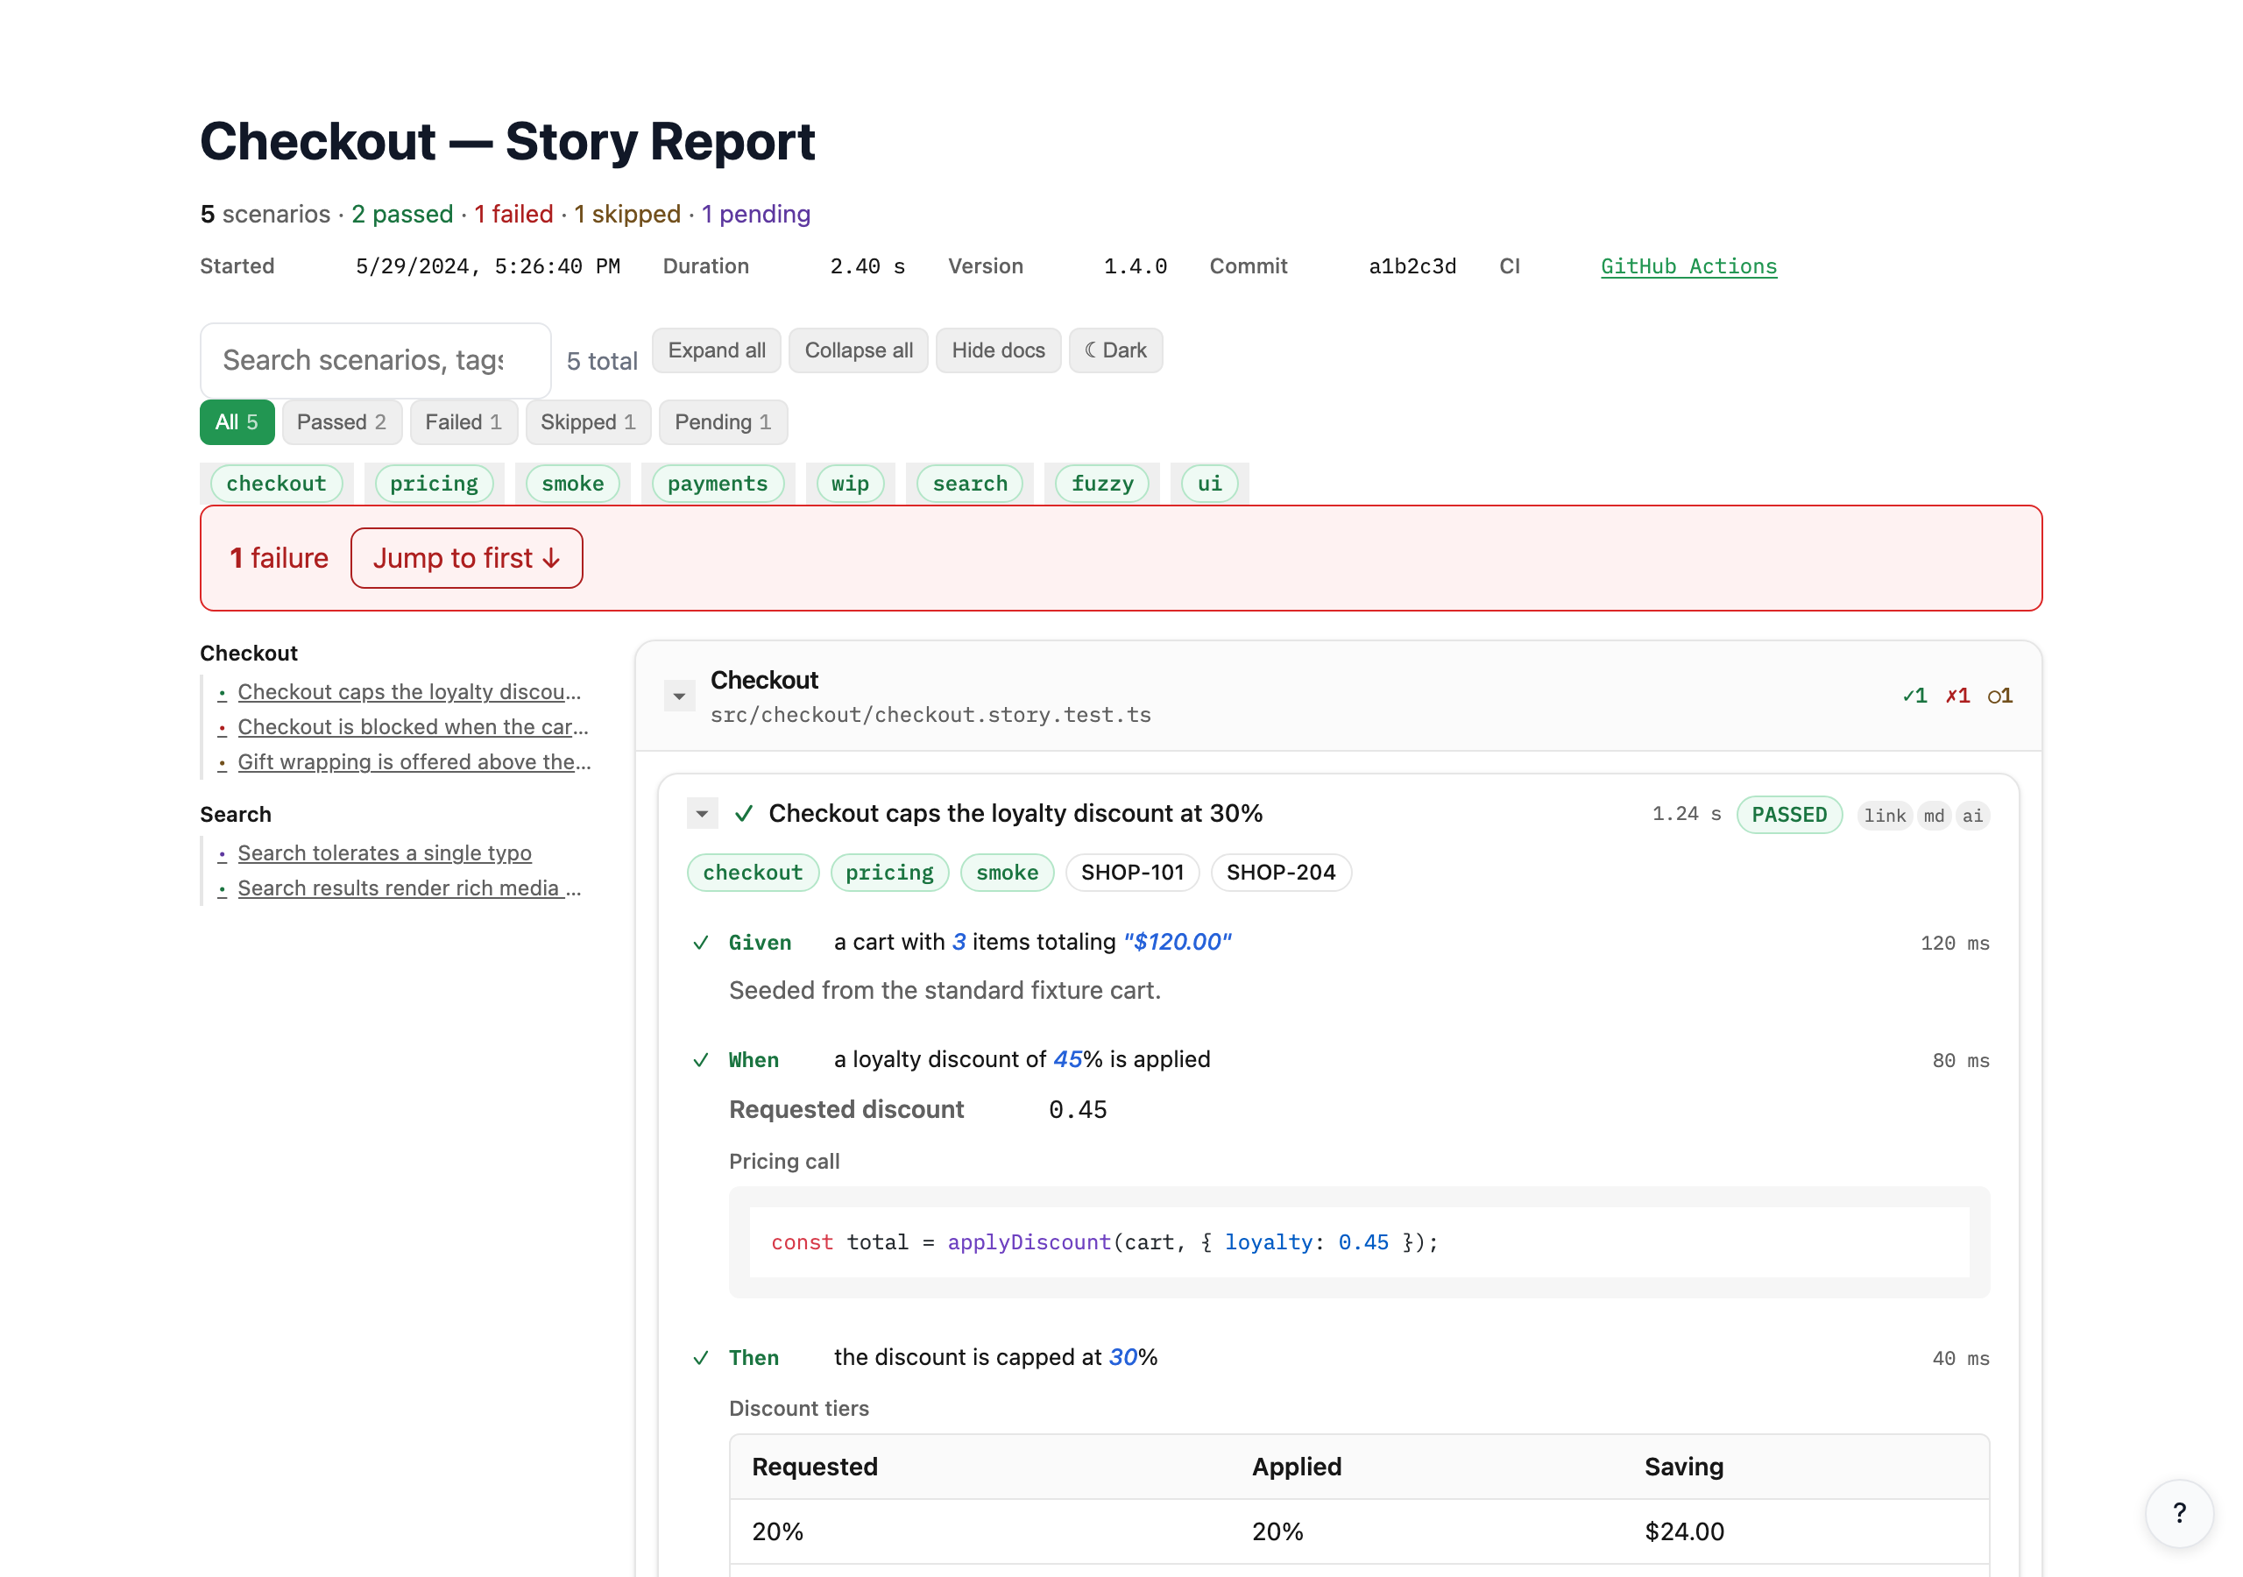Filter by Pending 1
Viewport: 2243px width, 1577px height.
click(x=722, y=422)
